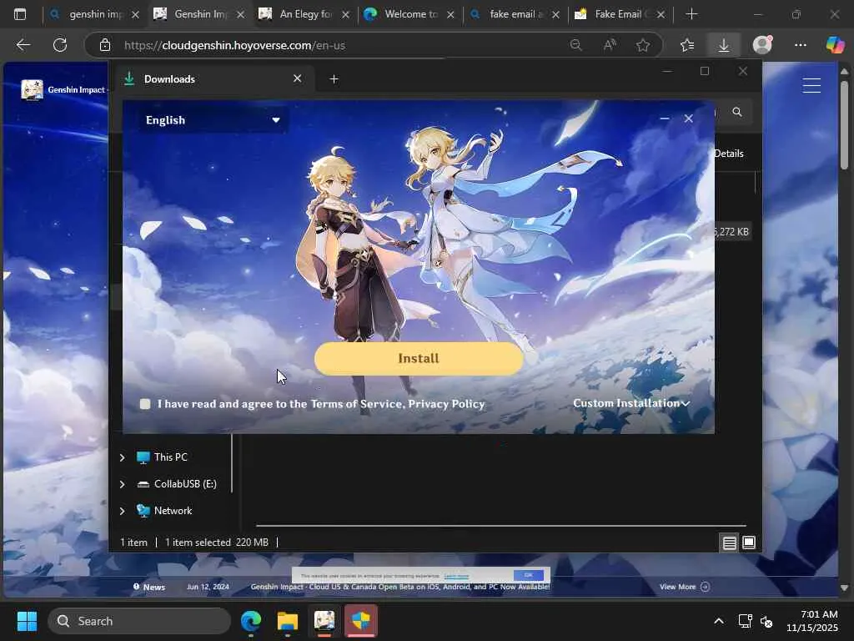854x641 pixels.
Task: Open Edge downloads button
Action: (724, 45)
